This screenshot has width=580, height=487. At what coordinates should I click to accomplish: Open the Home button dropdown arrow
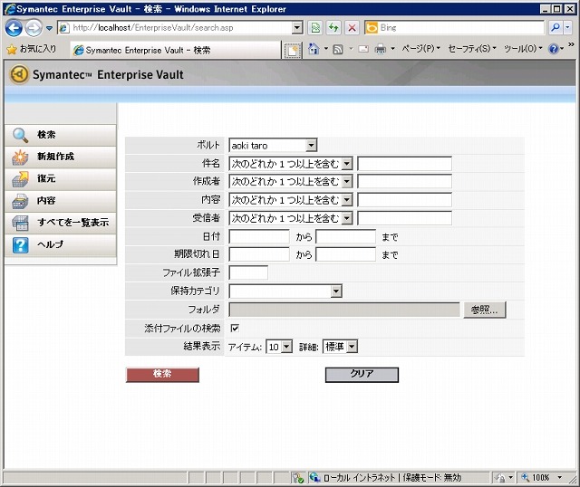pos(326,49)
